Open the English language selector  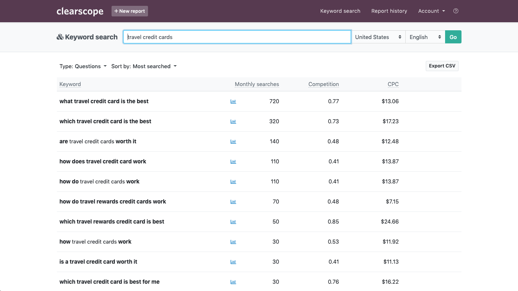(425, 37)
